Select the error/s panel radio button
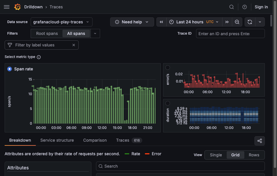 [168, 67]
